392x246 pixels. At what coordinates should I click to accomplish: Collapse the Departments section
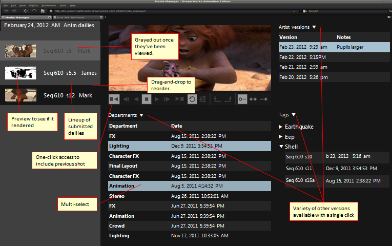click(141, 115)
